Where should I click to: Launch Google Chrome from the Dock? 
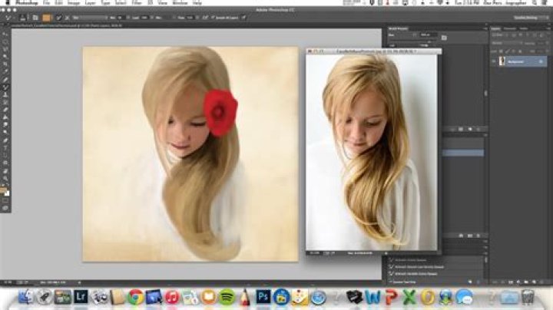click(x=136, y=297)
